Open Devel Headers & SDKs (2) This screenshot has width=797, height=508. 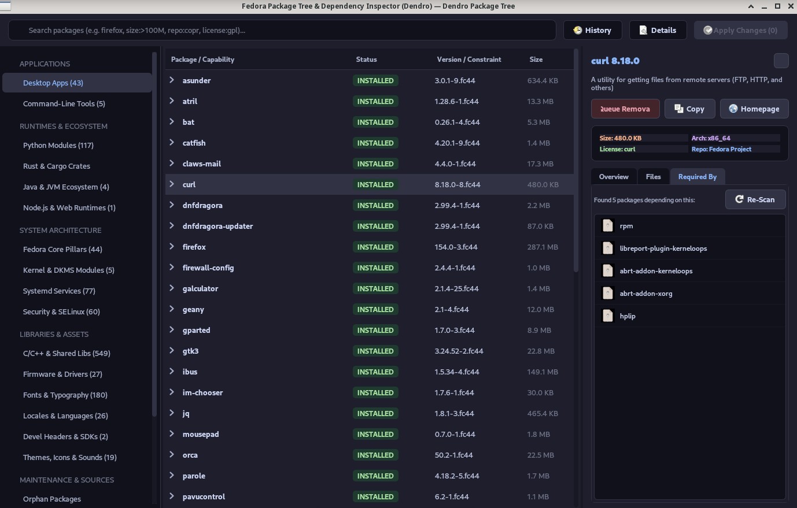point(77,436)
